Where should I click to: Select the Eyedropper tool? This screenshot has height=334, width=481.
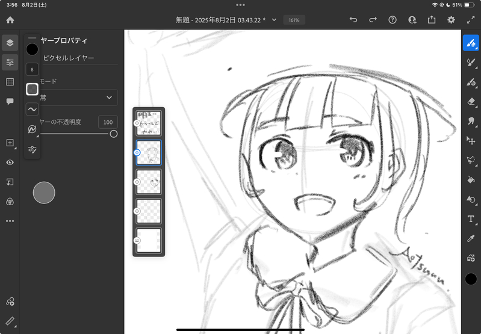tap(471, 238)
